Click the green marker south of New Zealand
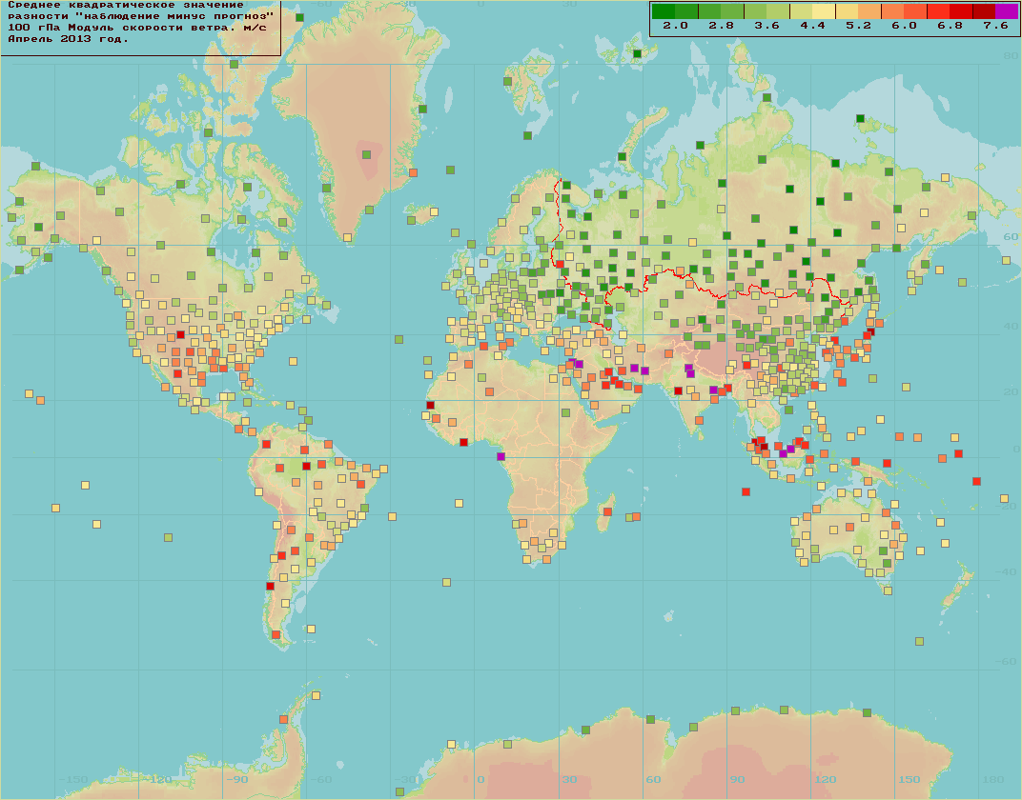Viewport: 1022px width, 800px height. pyautogui.click(x=919, y=641)
